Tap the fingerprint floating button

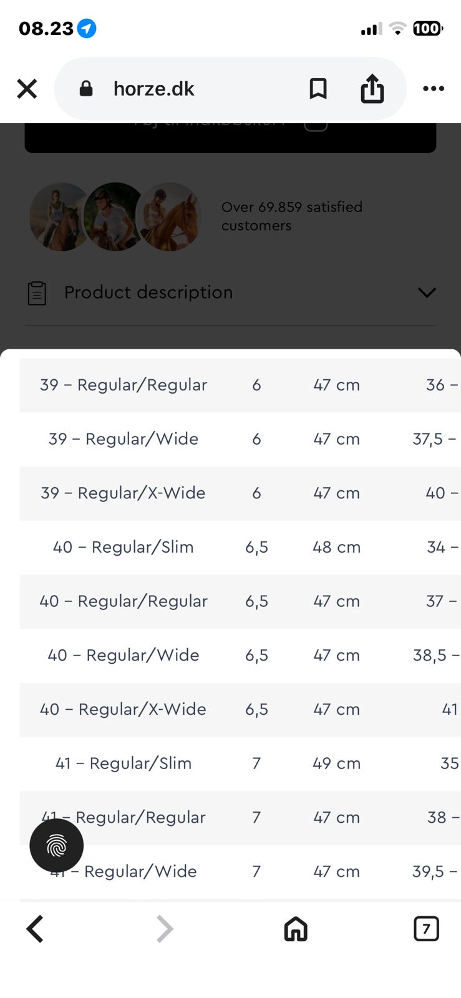coord(57,845)
